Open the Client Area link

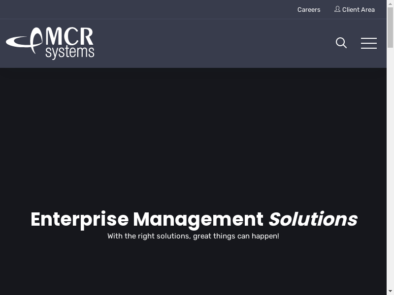coord(358,10)
